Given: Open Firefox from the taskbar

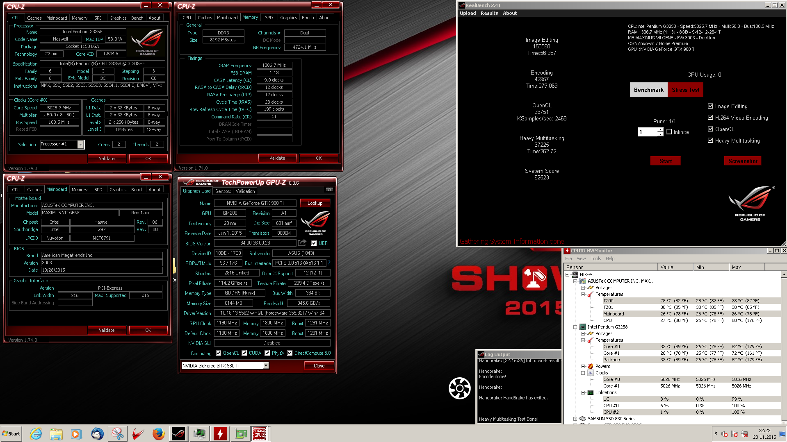Looking at the screenshot, I should pyautogui.click(x=158, y=433).
